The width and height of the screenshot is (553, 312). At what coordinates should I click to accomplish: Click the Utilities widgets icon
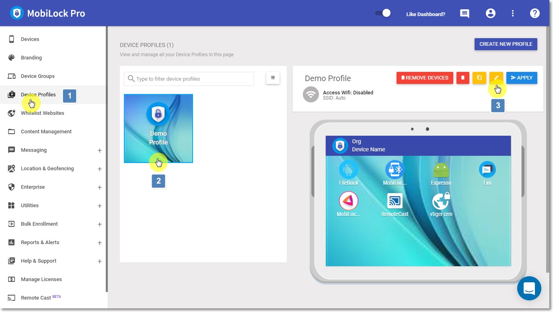pyautogui.click(x=12, y=206)
